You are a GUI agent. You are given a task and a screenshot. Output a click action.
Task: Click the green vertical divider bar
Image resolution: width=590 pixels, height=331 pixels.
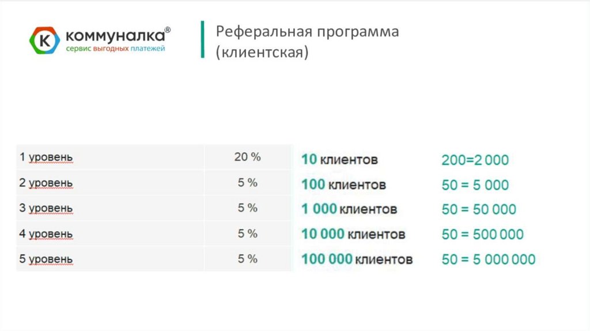202,39
